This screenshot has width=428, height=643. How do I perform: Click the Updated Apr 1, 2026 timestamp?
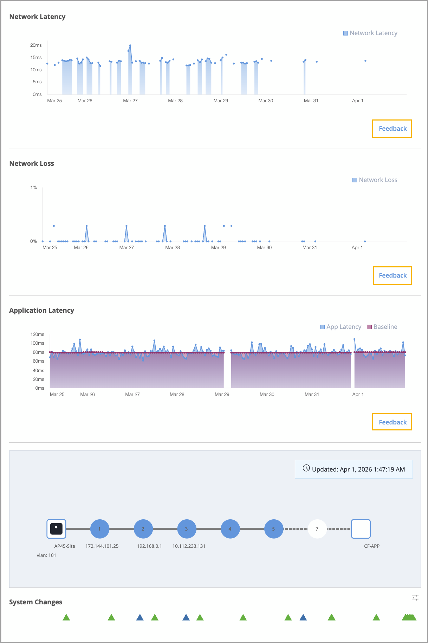coord(358,469)
